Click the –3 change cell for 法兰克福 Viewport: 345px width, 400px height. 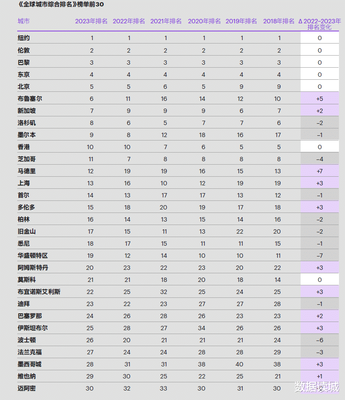(x=320, y=352)
